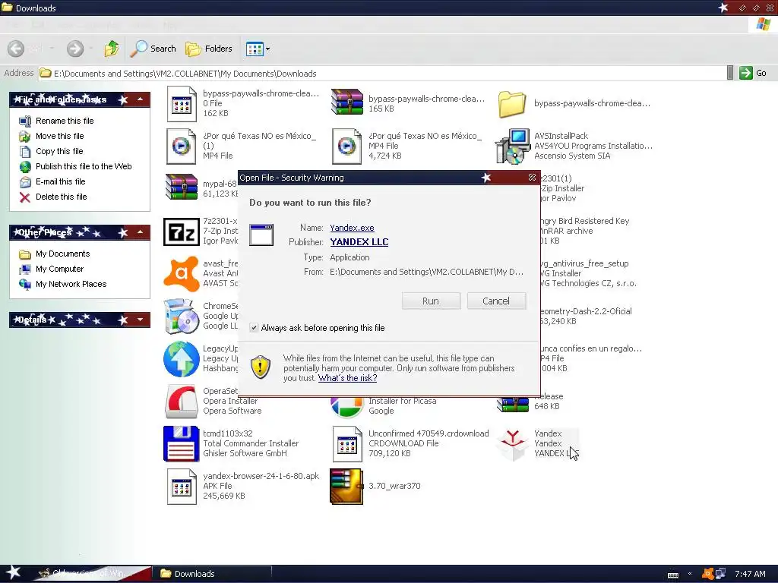Select the 3.70_wrar370 WinRAR icon
Screen dimensions: 778x583
346,487
